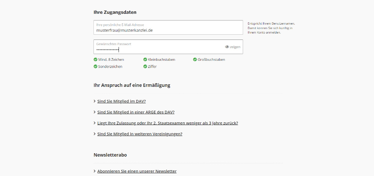Click the Benutzernamen hint text beside email
Viewport: 374px width, 176px height.
(272, 28)
